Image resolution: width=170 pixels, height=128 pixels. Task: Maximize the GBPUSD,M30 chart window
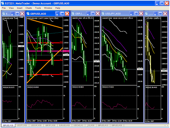coord(62,14)
